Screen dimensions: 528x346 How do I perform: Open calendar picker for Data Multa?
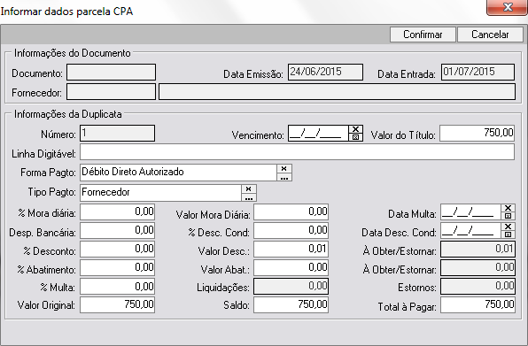coord(509,216)
